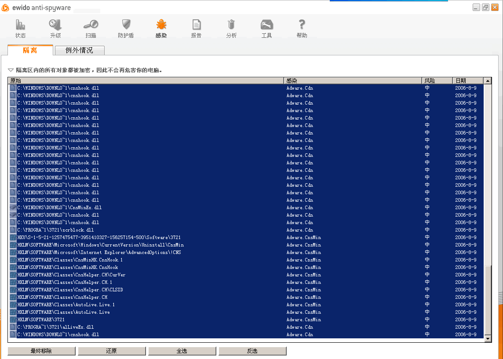Switch to the 例外情况 exceptions tab
The image size is (503, 359).
[80, 51]
